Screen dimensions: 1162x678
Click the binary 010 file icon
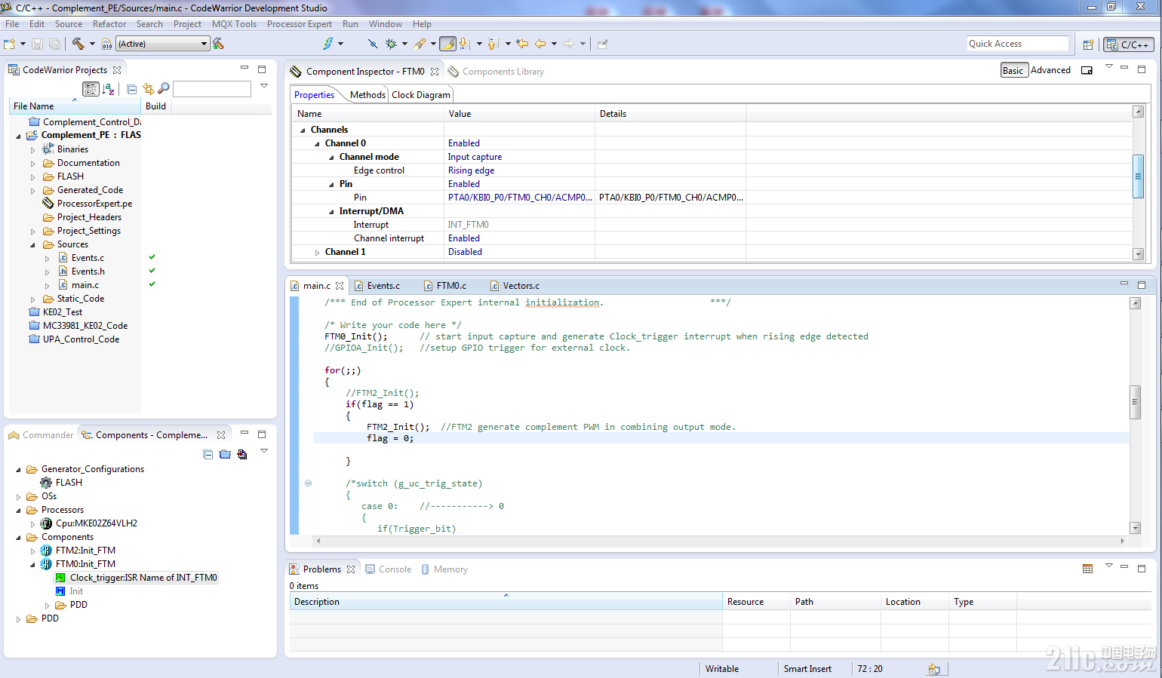106,44
